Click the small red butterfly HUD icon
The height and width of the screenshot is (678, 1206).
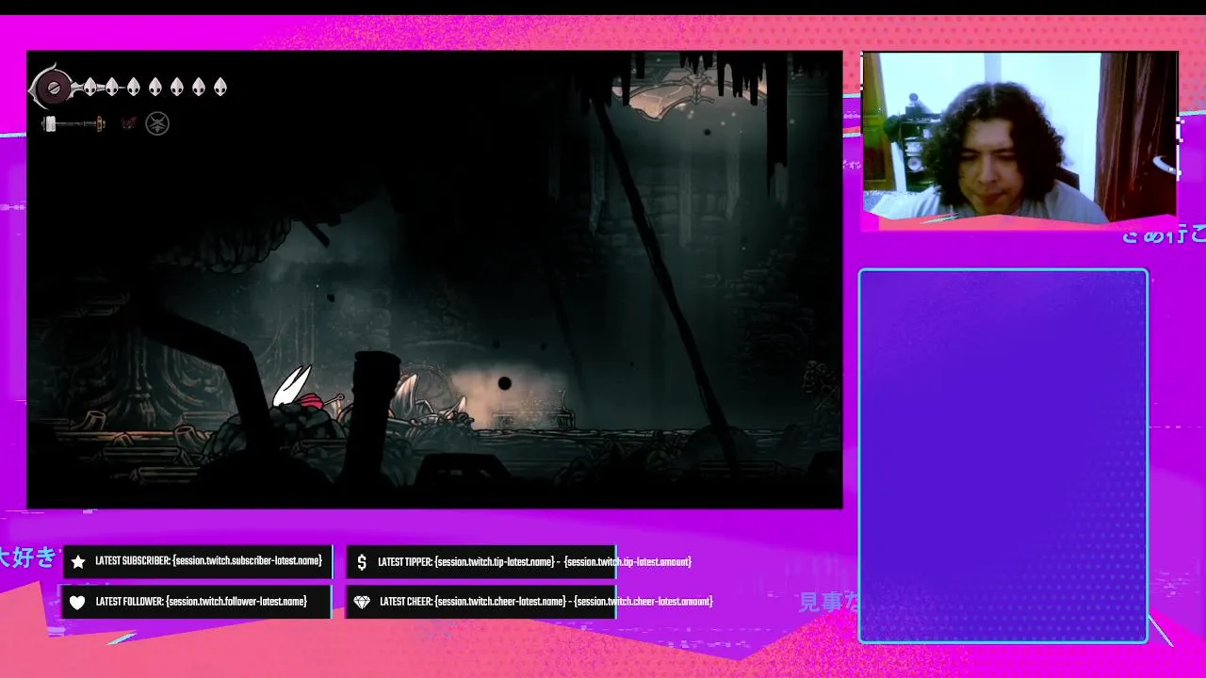point(128,123)
